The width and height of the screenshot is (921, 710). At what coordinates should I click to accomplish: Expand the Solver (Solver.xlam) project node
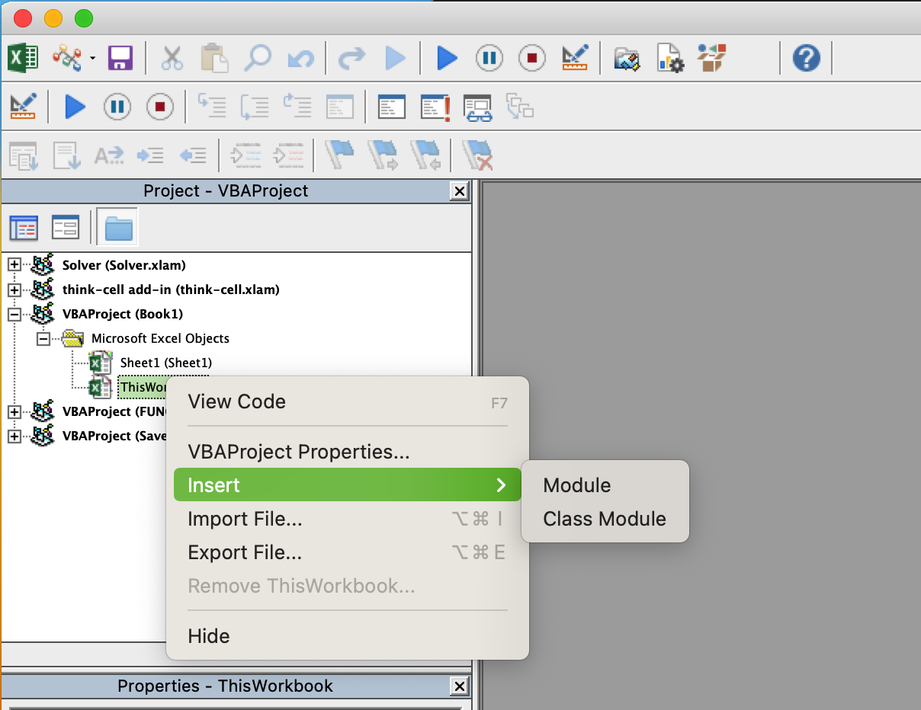(x=14, y=265)
